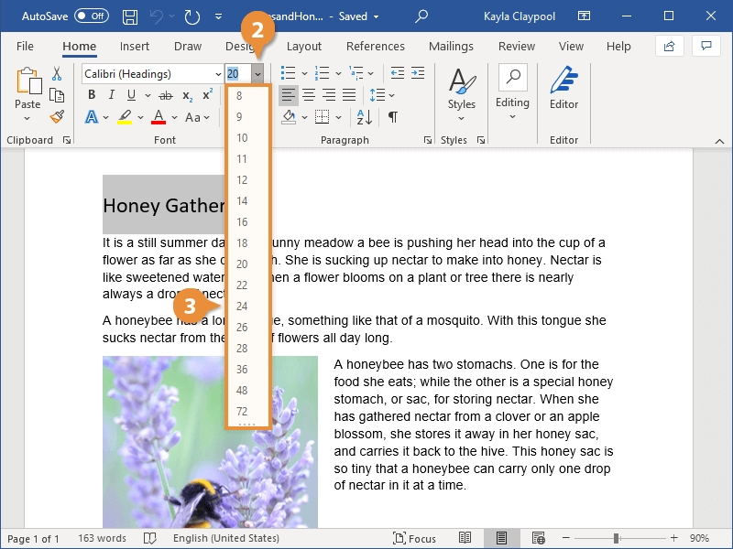Apply strikethrough formatting
The image size is (733, 549).
(x=165, y=95)
